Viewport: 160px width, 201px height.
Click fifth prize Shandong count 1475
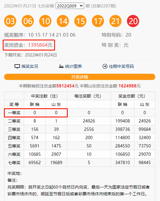coord(56,146)
